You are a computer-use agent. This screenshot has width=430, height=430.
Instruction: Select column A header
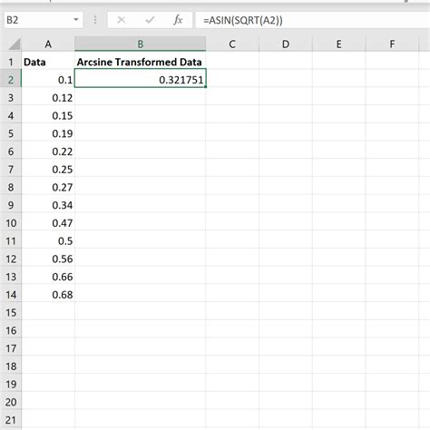tap(48, 44)
